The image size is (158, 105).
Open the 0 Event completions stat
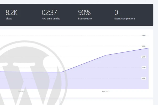pyautogui.click(x=125, y=15)
